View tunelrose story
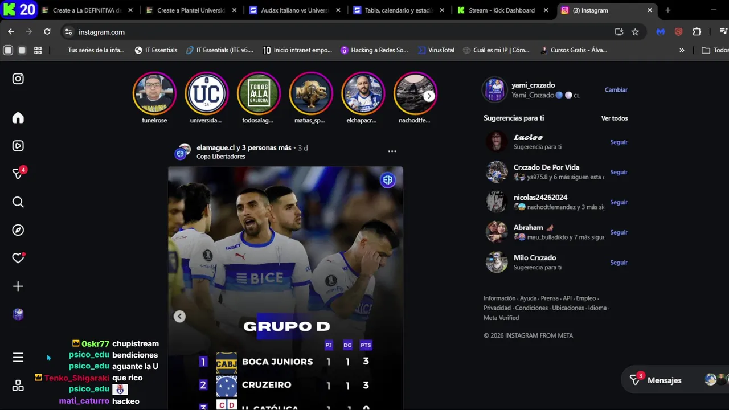The image size is (729, 410). (x=154, y=93)
